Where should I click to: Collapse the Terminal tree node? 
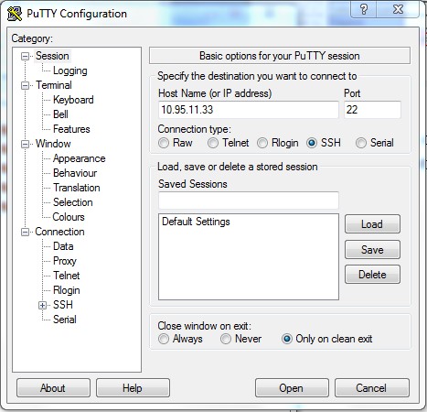click(25, 85)
